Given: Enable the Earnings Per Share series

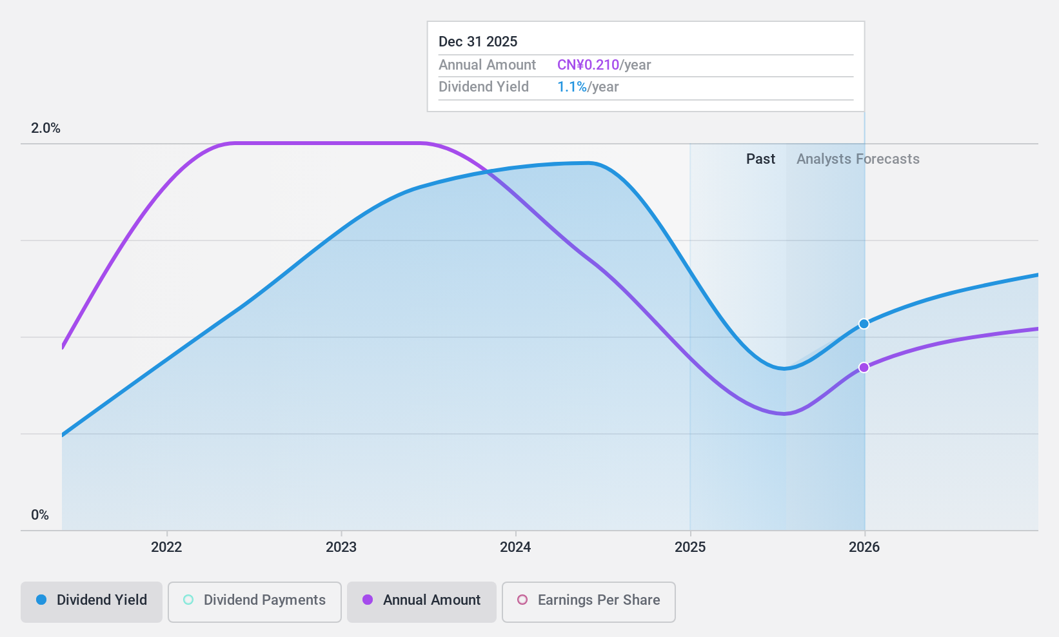Looking at the screenshot, I should click(x=589, y=602).
